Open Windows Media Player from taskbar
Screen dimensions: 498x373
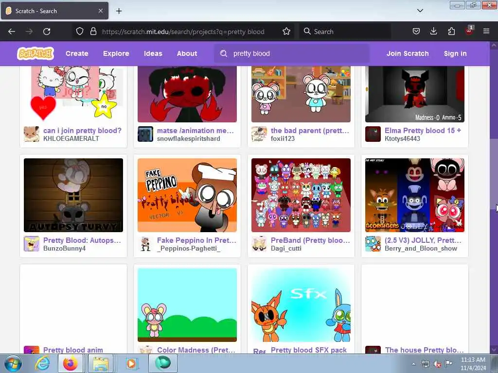click(x=131, y=363)
